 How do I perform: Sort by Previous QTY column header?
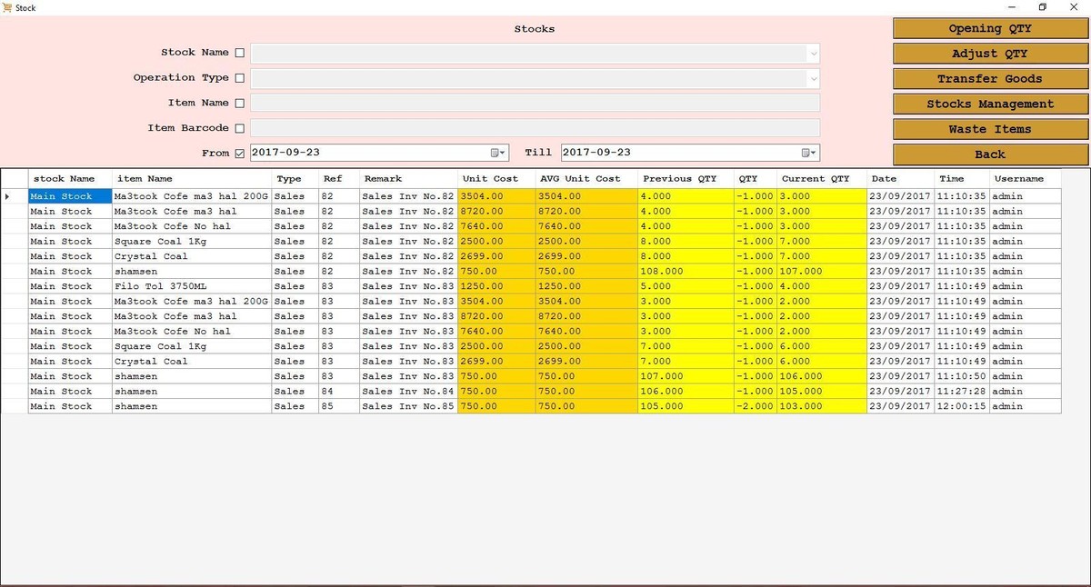686,179
